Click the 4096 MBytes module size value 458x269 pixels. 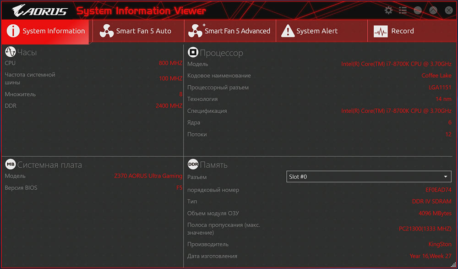pos(435,213)
